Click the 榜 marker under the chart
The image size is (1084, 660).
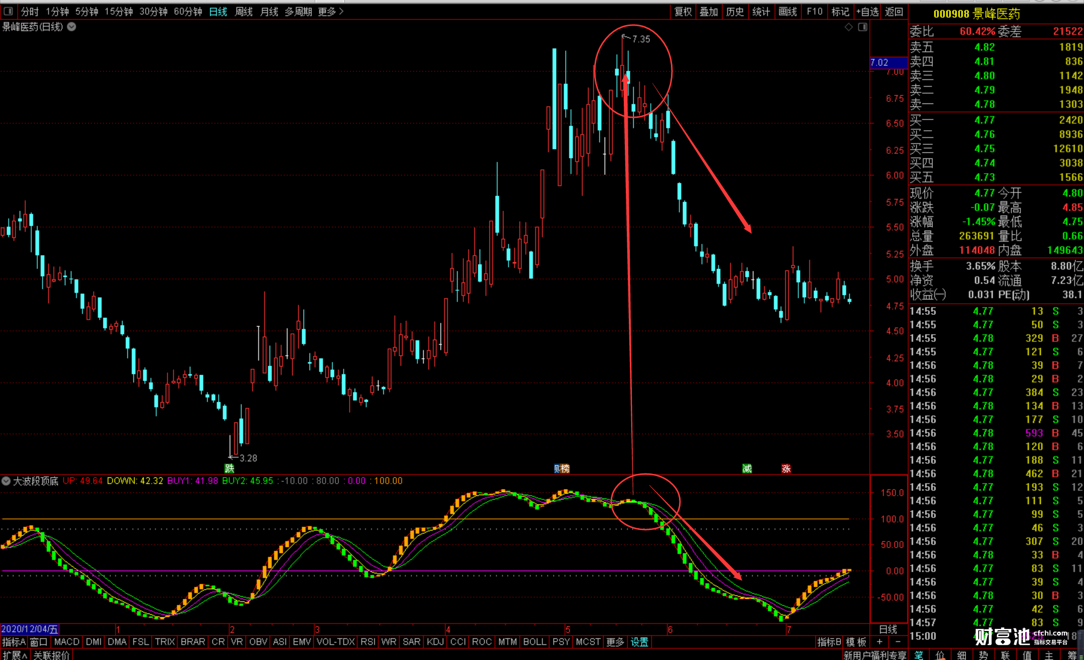click(x=565, y=468)
